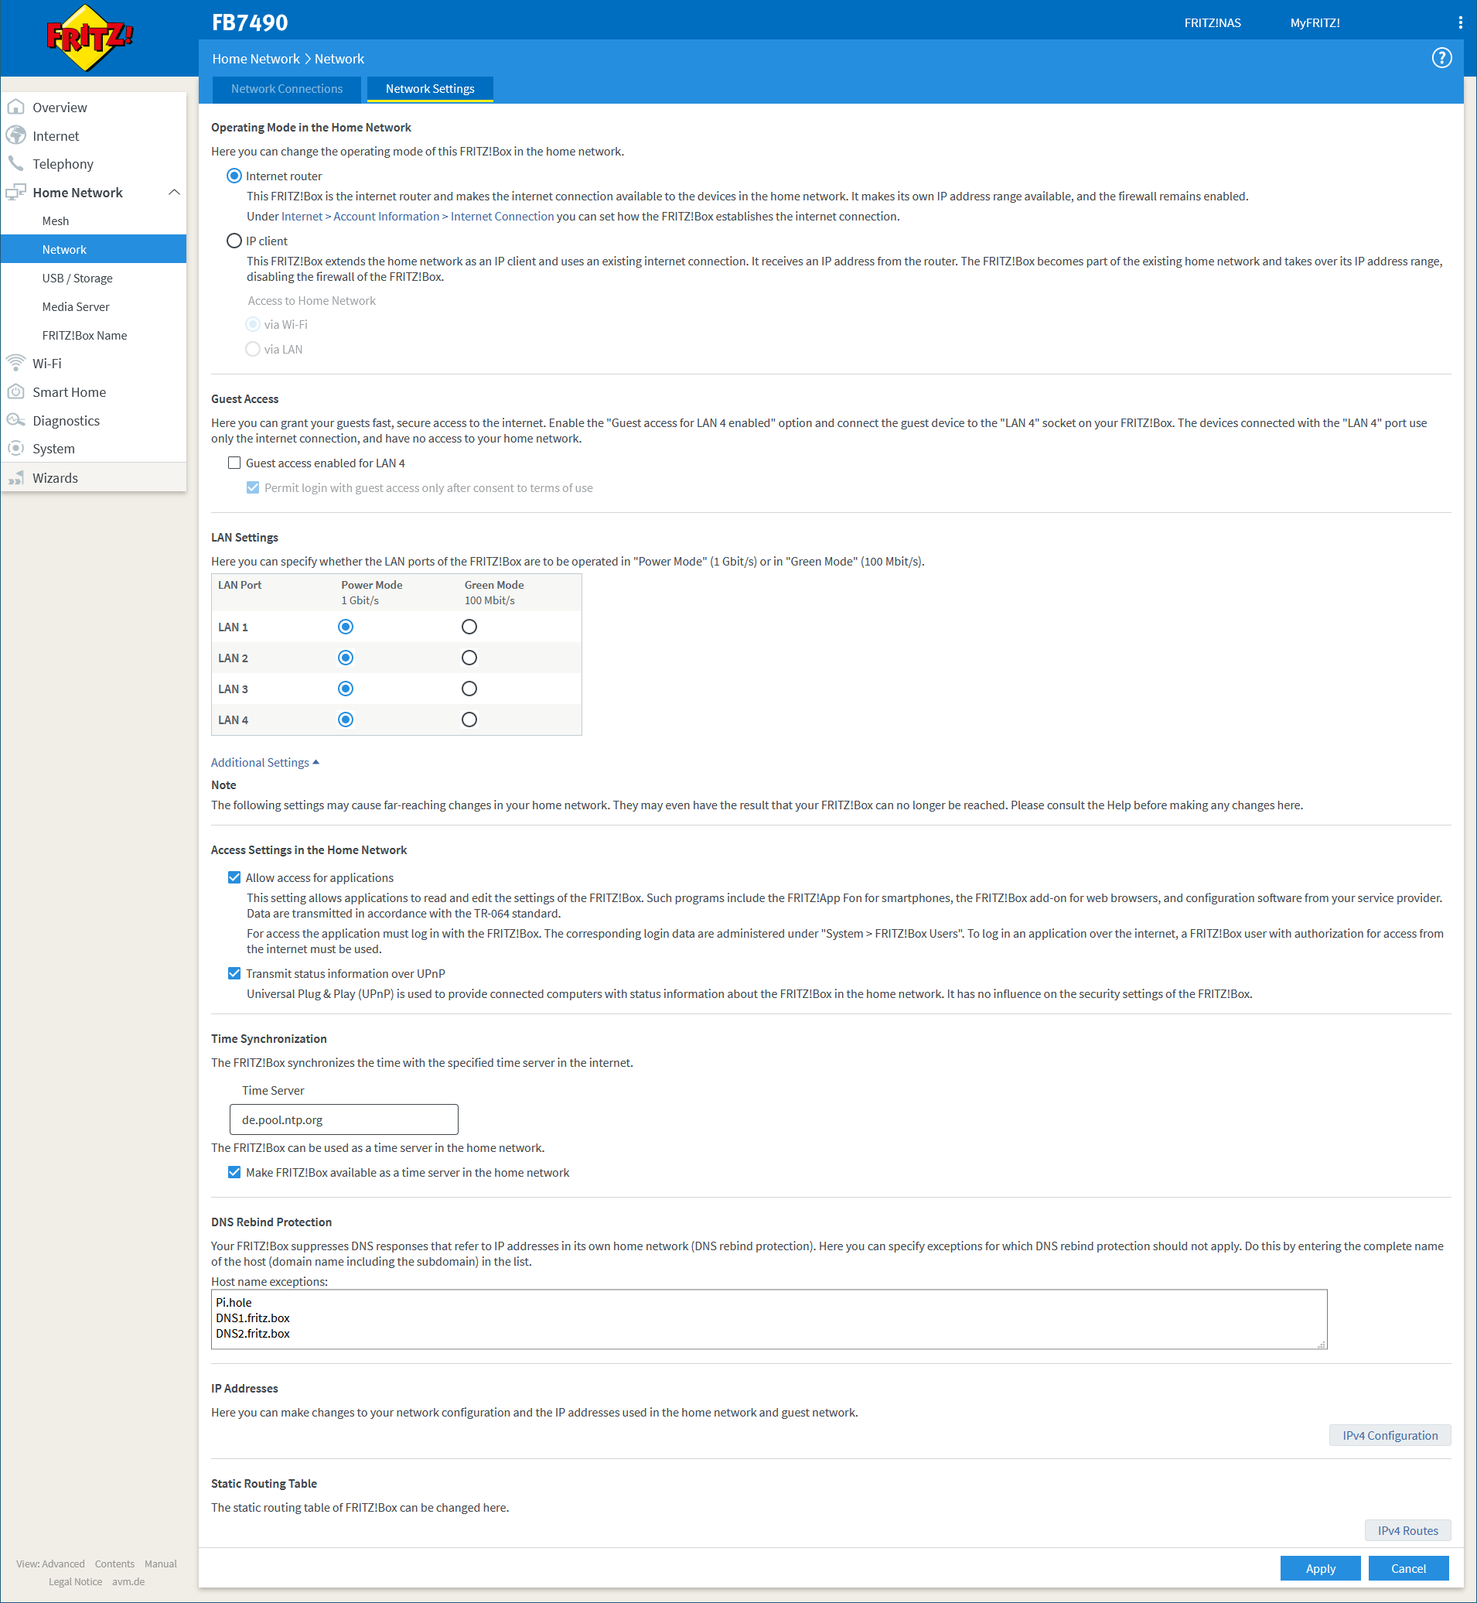Click the View: Advanced footer link
The height and width of the screenshot is (1603, 1477).
[50, 1564]
